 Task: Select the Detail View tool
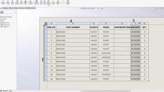tap(22, 2)
